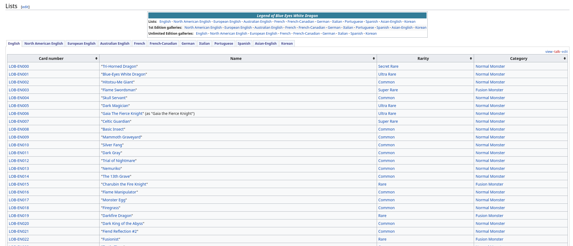Open the Secret Rare rarity link
Viewport: 573px width, 246px height.
[x=388, y=66]
